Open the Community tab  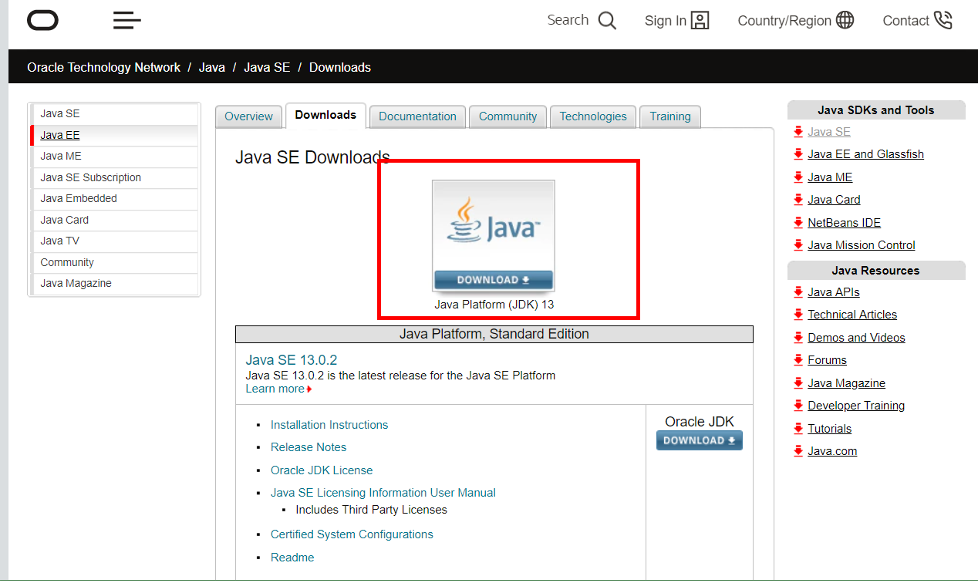click(508, 116)
